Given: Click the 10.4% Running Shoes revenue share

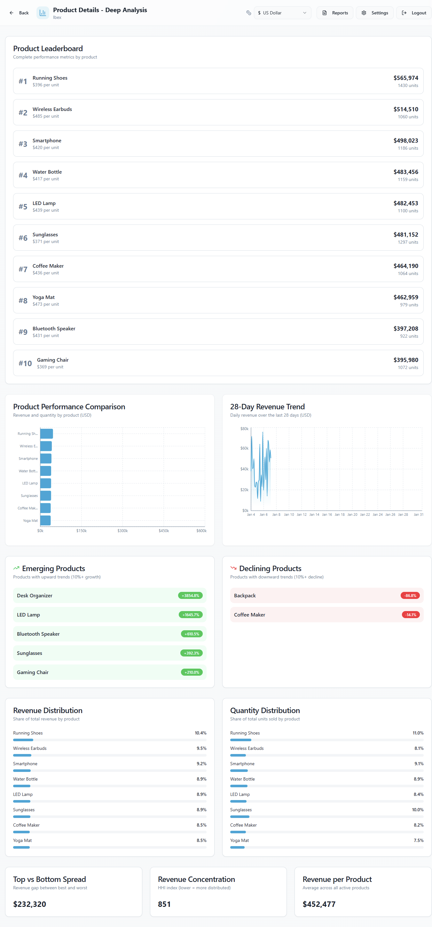Looking at the screenshot, I should coord(200,733).
